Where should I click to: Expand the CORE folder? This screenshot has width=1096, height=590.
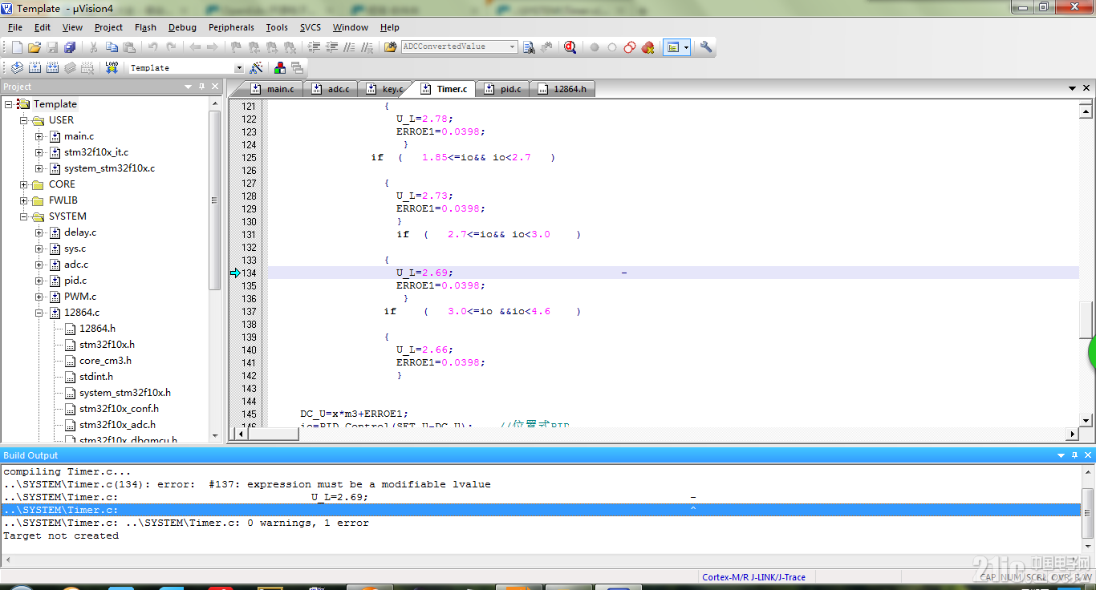[23, 184]
